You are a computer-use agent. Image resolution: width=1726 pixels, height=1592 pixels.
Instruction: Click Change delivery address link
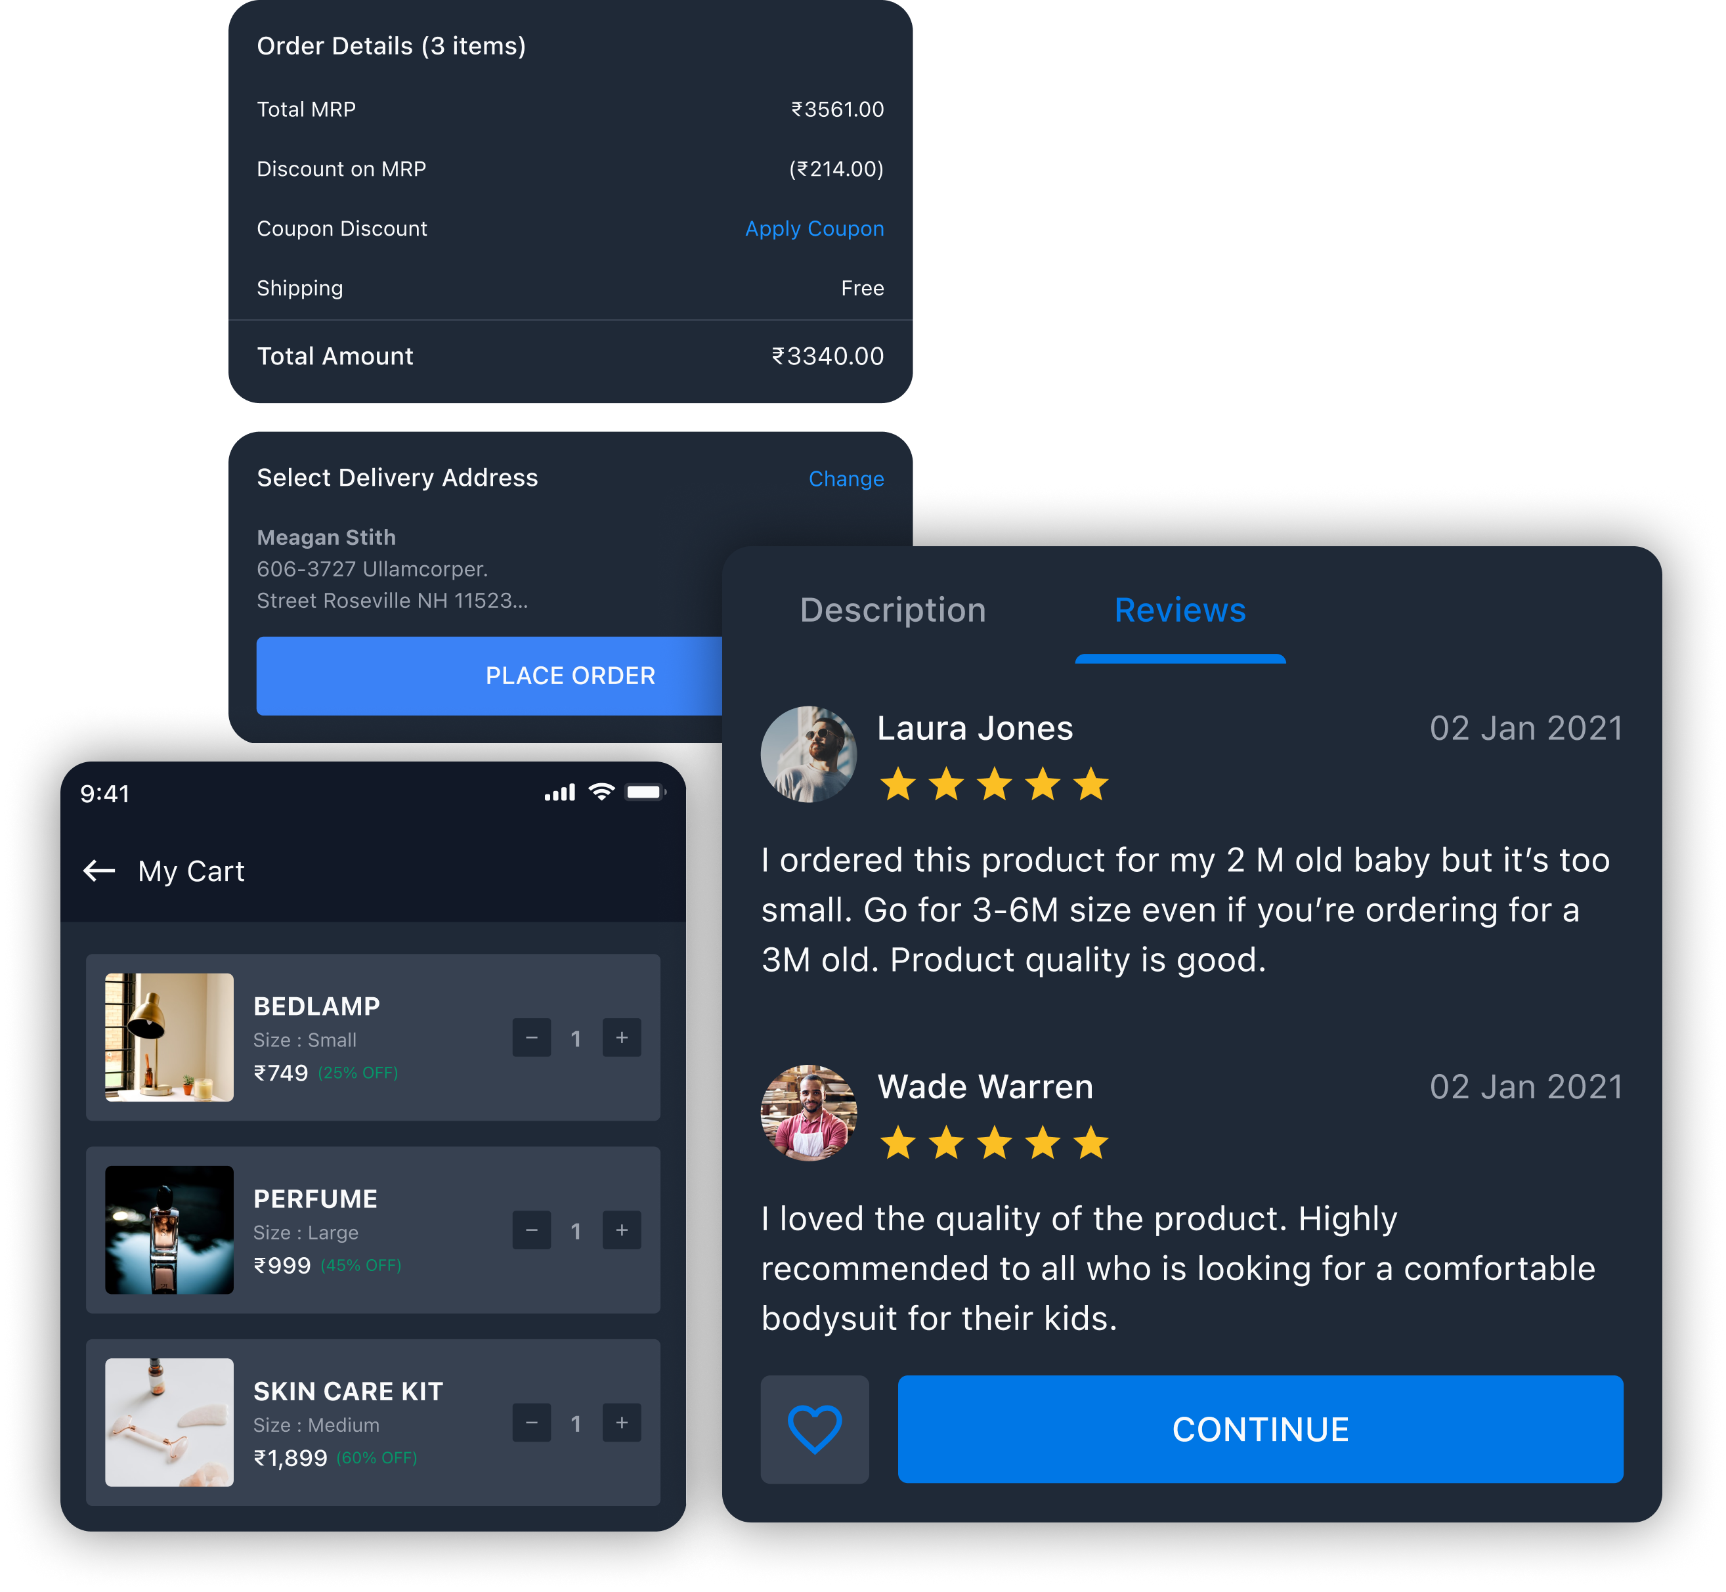click(x=845, y=479)
